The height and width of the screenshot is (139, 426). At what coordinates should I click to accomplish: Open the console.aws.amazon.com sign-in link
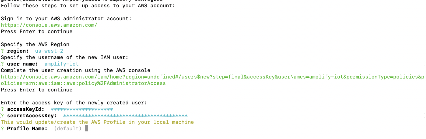49,25
